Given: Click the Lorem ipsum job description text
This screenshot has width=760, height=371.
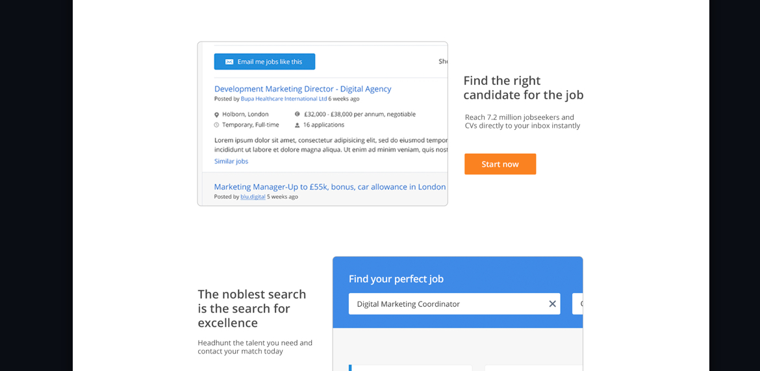Looking at the screenshot, I should [x=331, y=145].
